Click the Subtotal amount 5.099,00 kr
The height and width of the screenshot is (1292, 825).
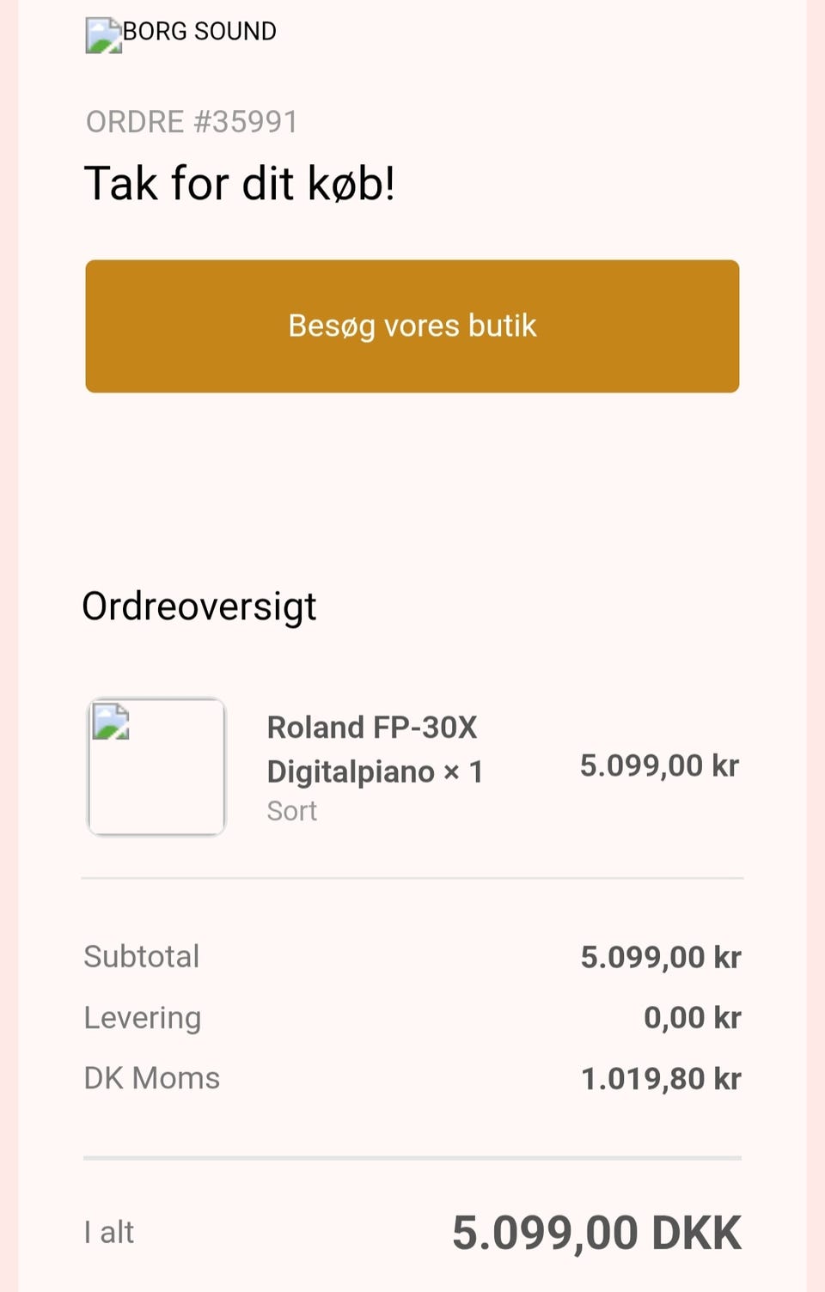pos(660,957)
